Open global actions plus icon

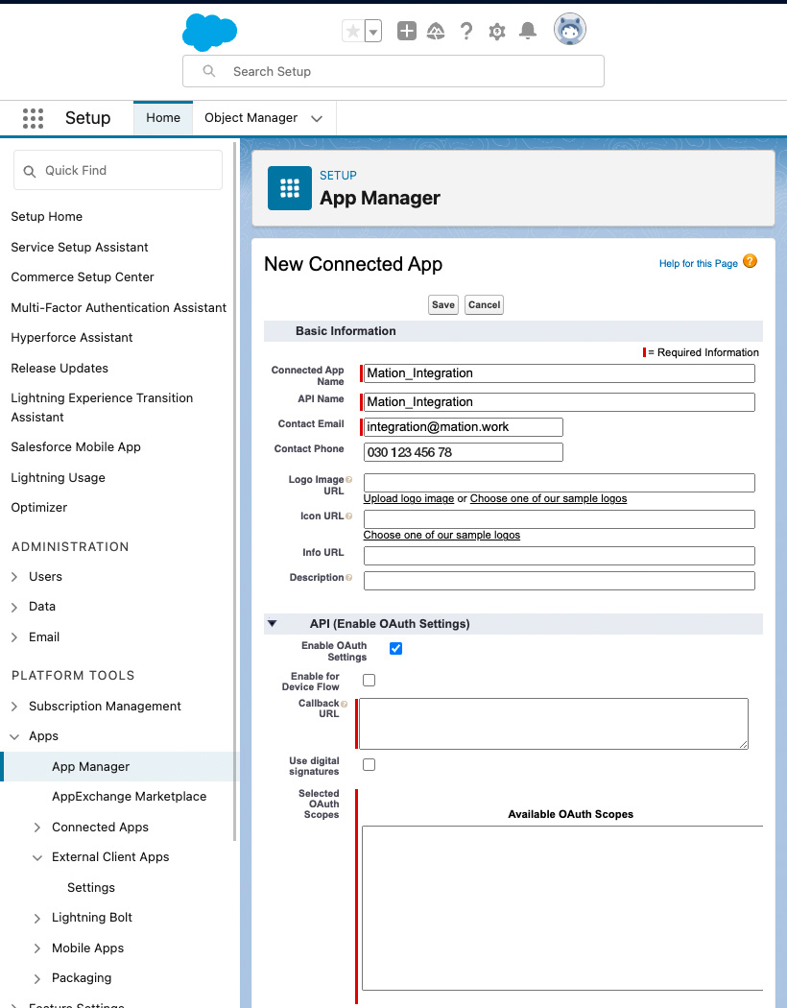pyautogui.click(x=407, y=31)
